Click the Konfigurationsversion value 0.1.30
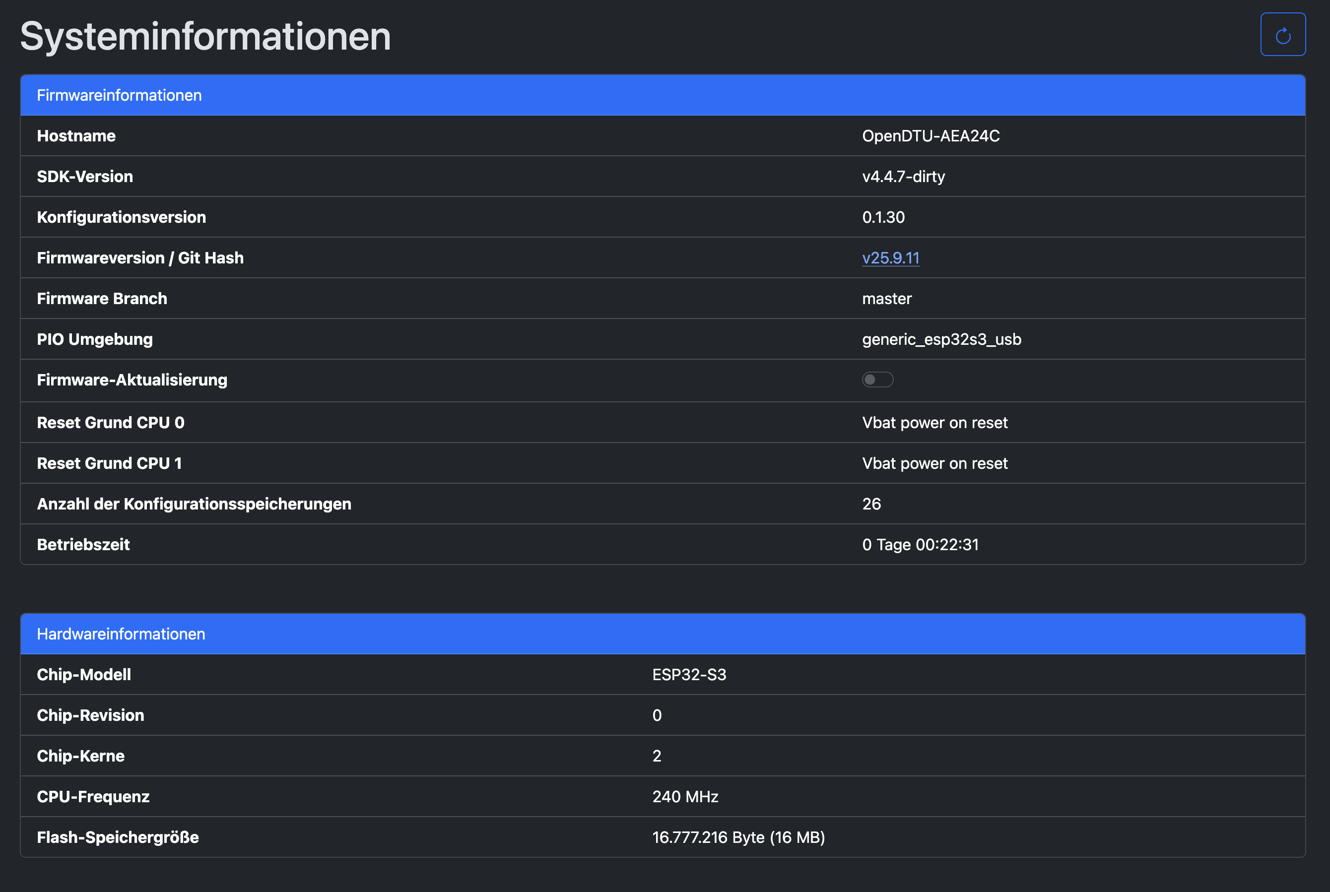The image size is (1330, 892). point(883,217)
